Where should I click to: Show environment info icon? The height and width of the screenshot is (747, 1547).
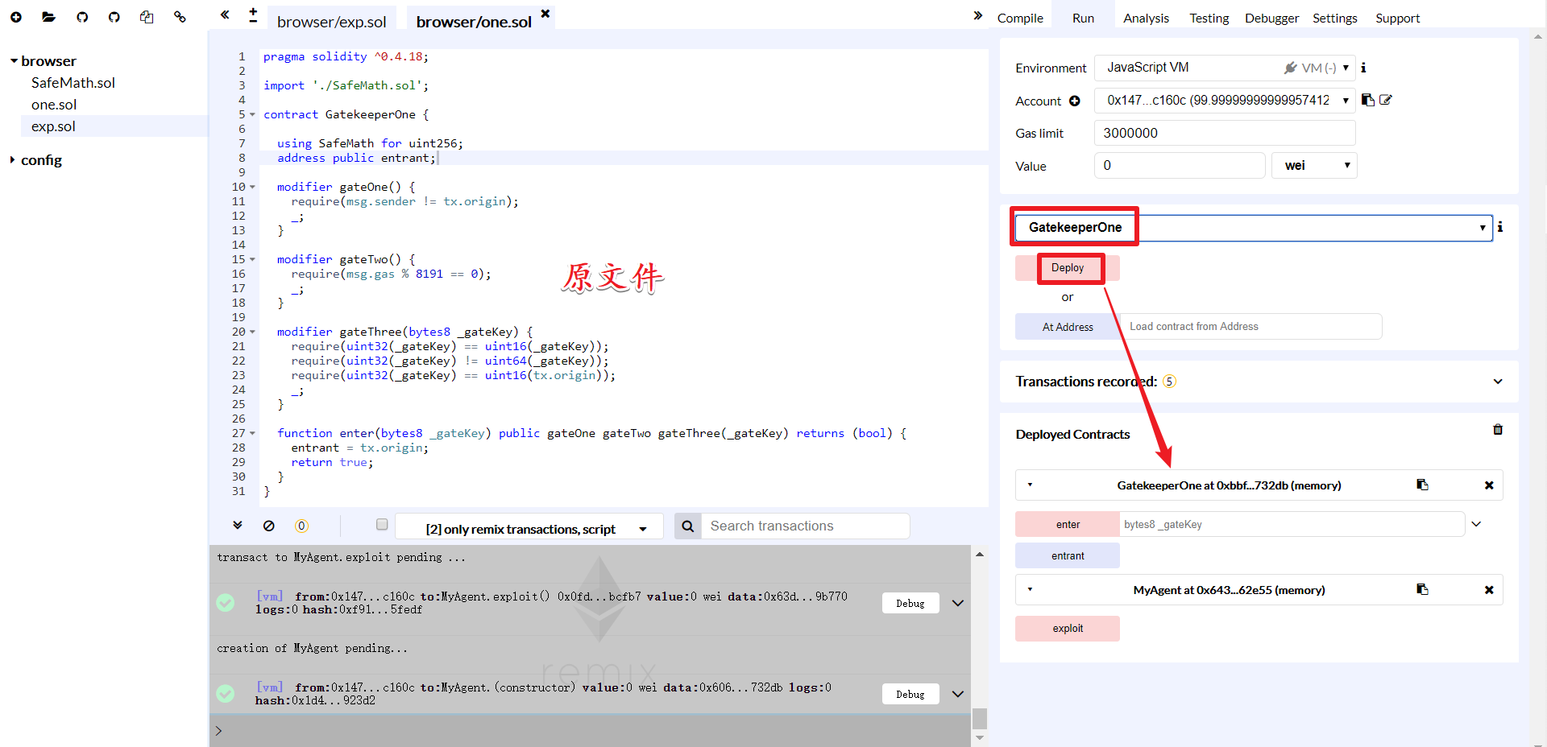[x=1363, y=68]
